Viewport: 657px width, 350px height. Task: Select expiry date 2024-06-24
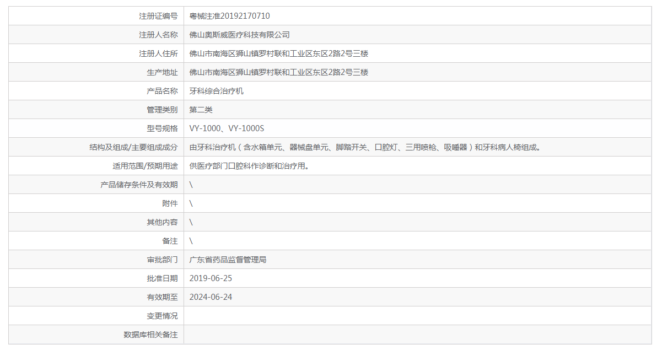(x=211, y=297)
